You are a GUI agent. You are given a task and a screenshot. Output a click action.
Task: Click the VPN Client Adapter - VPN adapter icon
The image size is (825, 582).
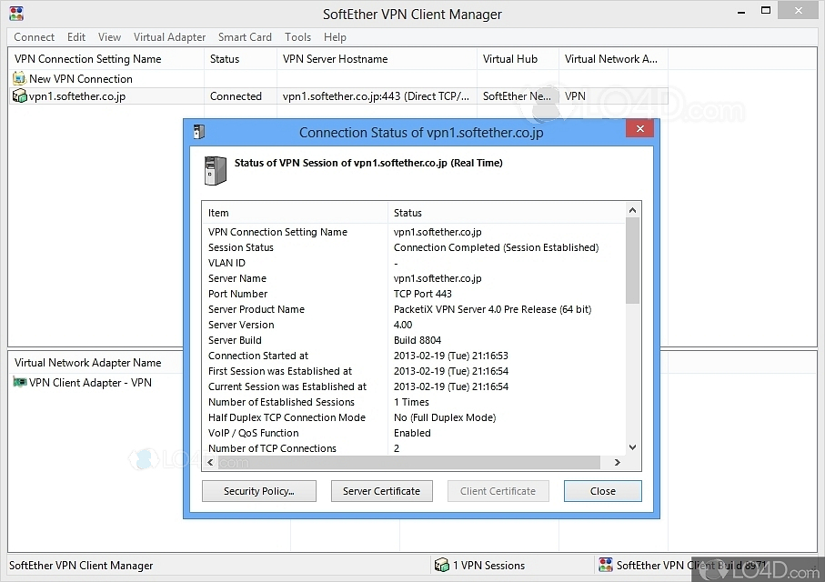click(19, 382)
